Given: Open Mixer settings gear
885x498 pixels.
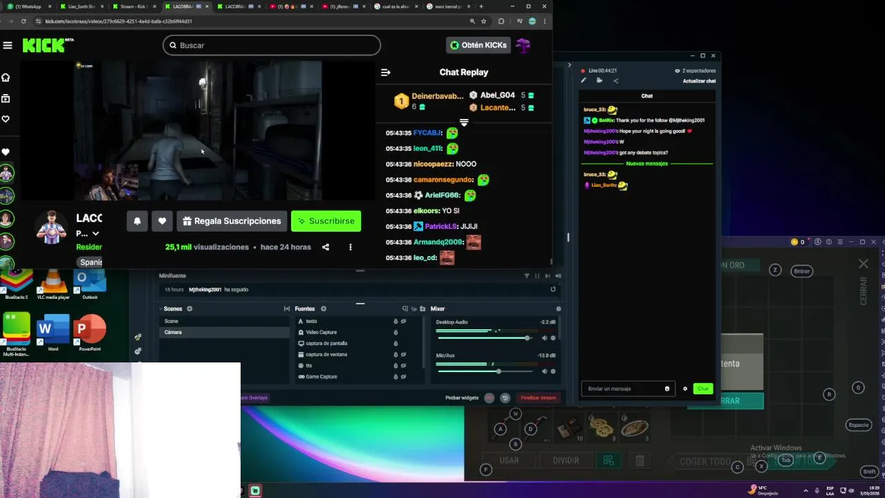Looking at the screenshot, I should 559,308.
